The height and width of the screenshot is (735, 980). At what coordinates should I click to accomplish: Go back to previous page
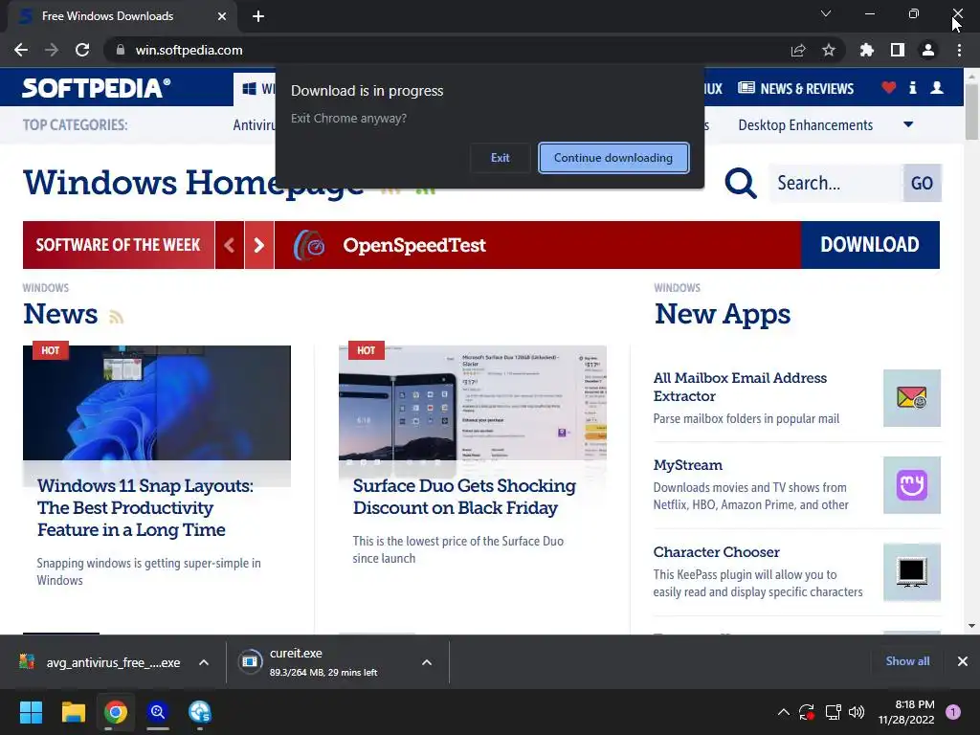pyautogui.click(x=21, y=50)
